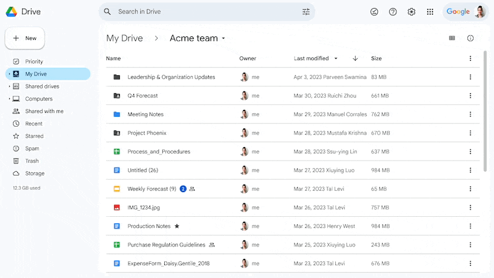This screenshot has width=494, height=278.
Task: Open the offline ready status icon
Action: (x=374, y=12)
